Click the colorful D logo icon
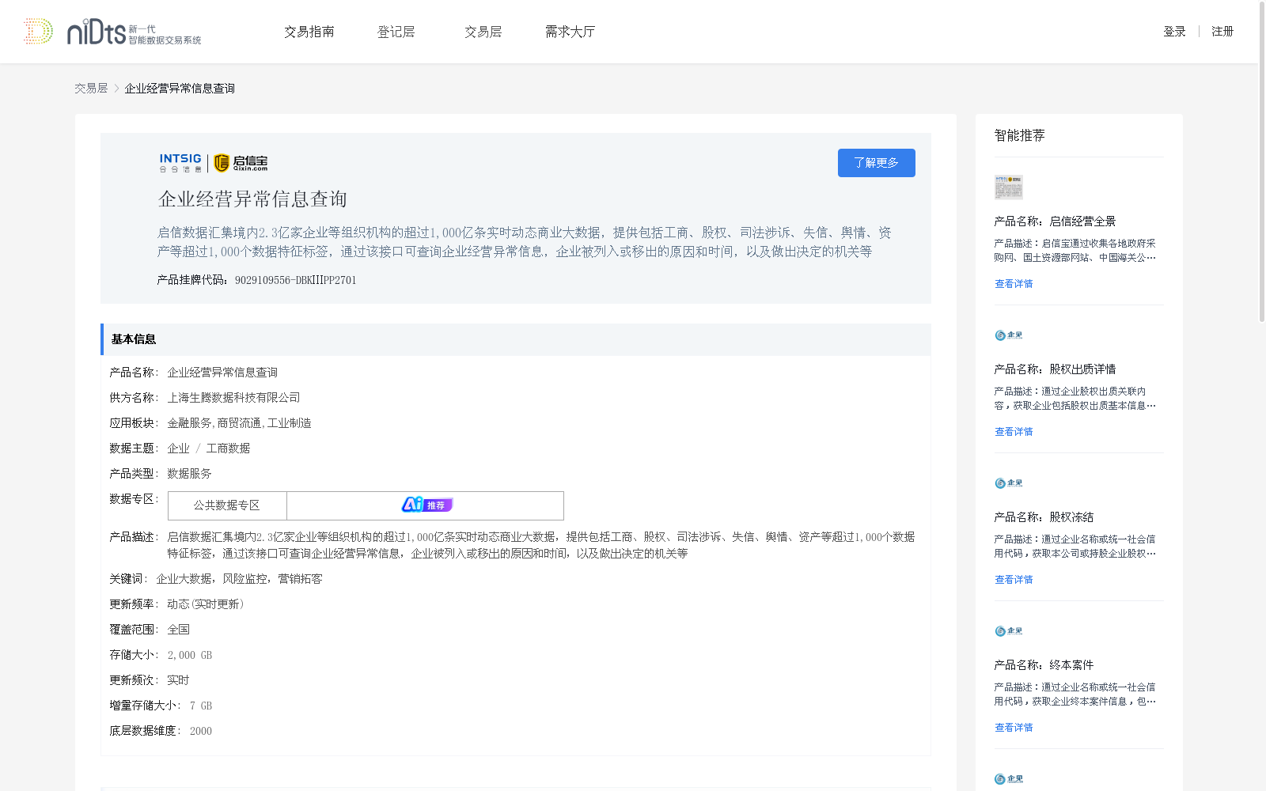The image size is (1266, 791). tap(38, 32)
